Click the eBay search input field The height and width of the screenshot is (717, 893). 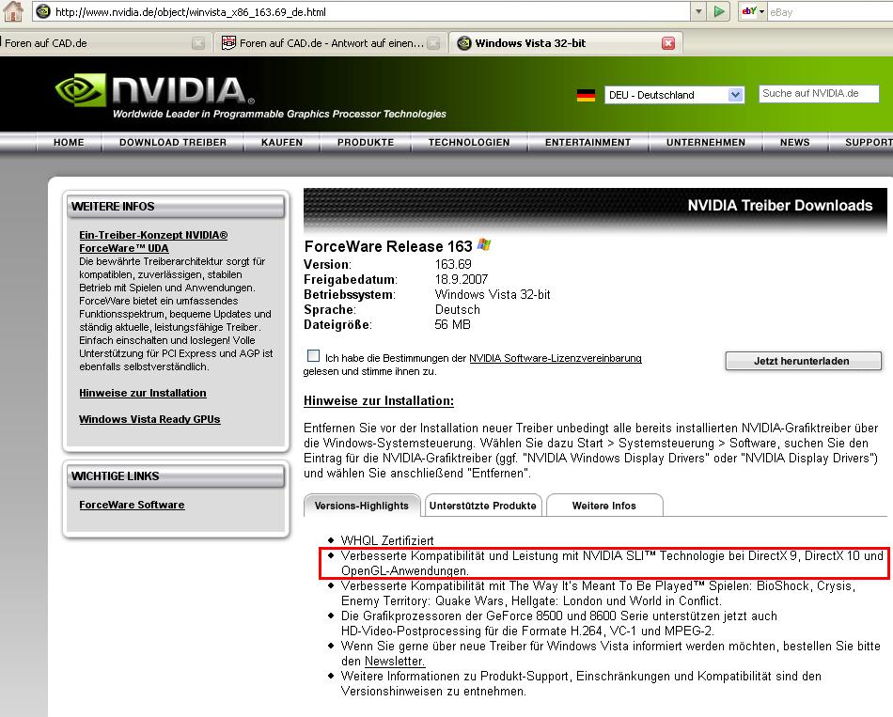829,12
